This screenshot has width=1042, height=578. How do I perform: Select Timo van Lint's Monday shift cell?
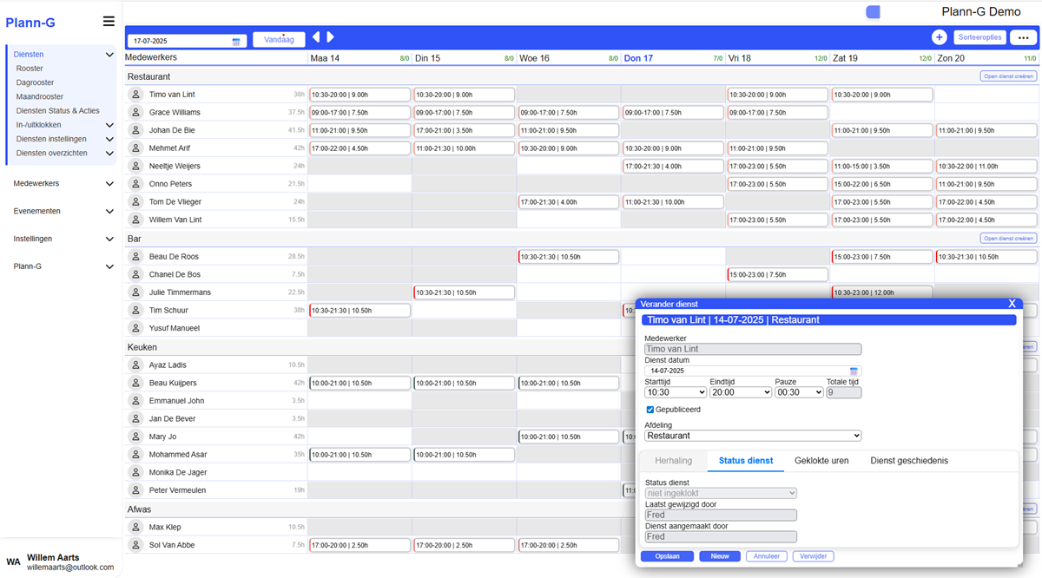[359, 95]
